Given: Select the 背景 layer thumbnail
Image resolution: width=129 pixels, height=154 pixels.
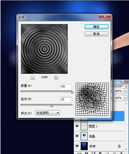Looking at the screenshot, I should (84, 146).
